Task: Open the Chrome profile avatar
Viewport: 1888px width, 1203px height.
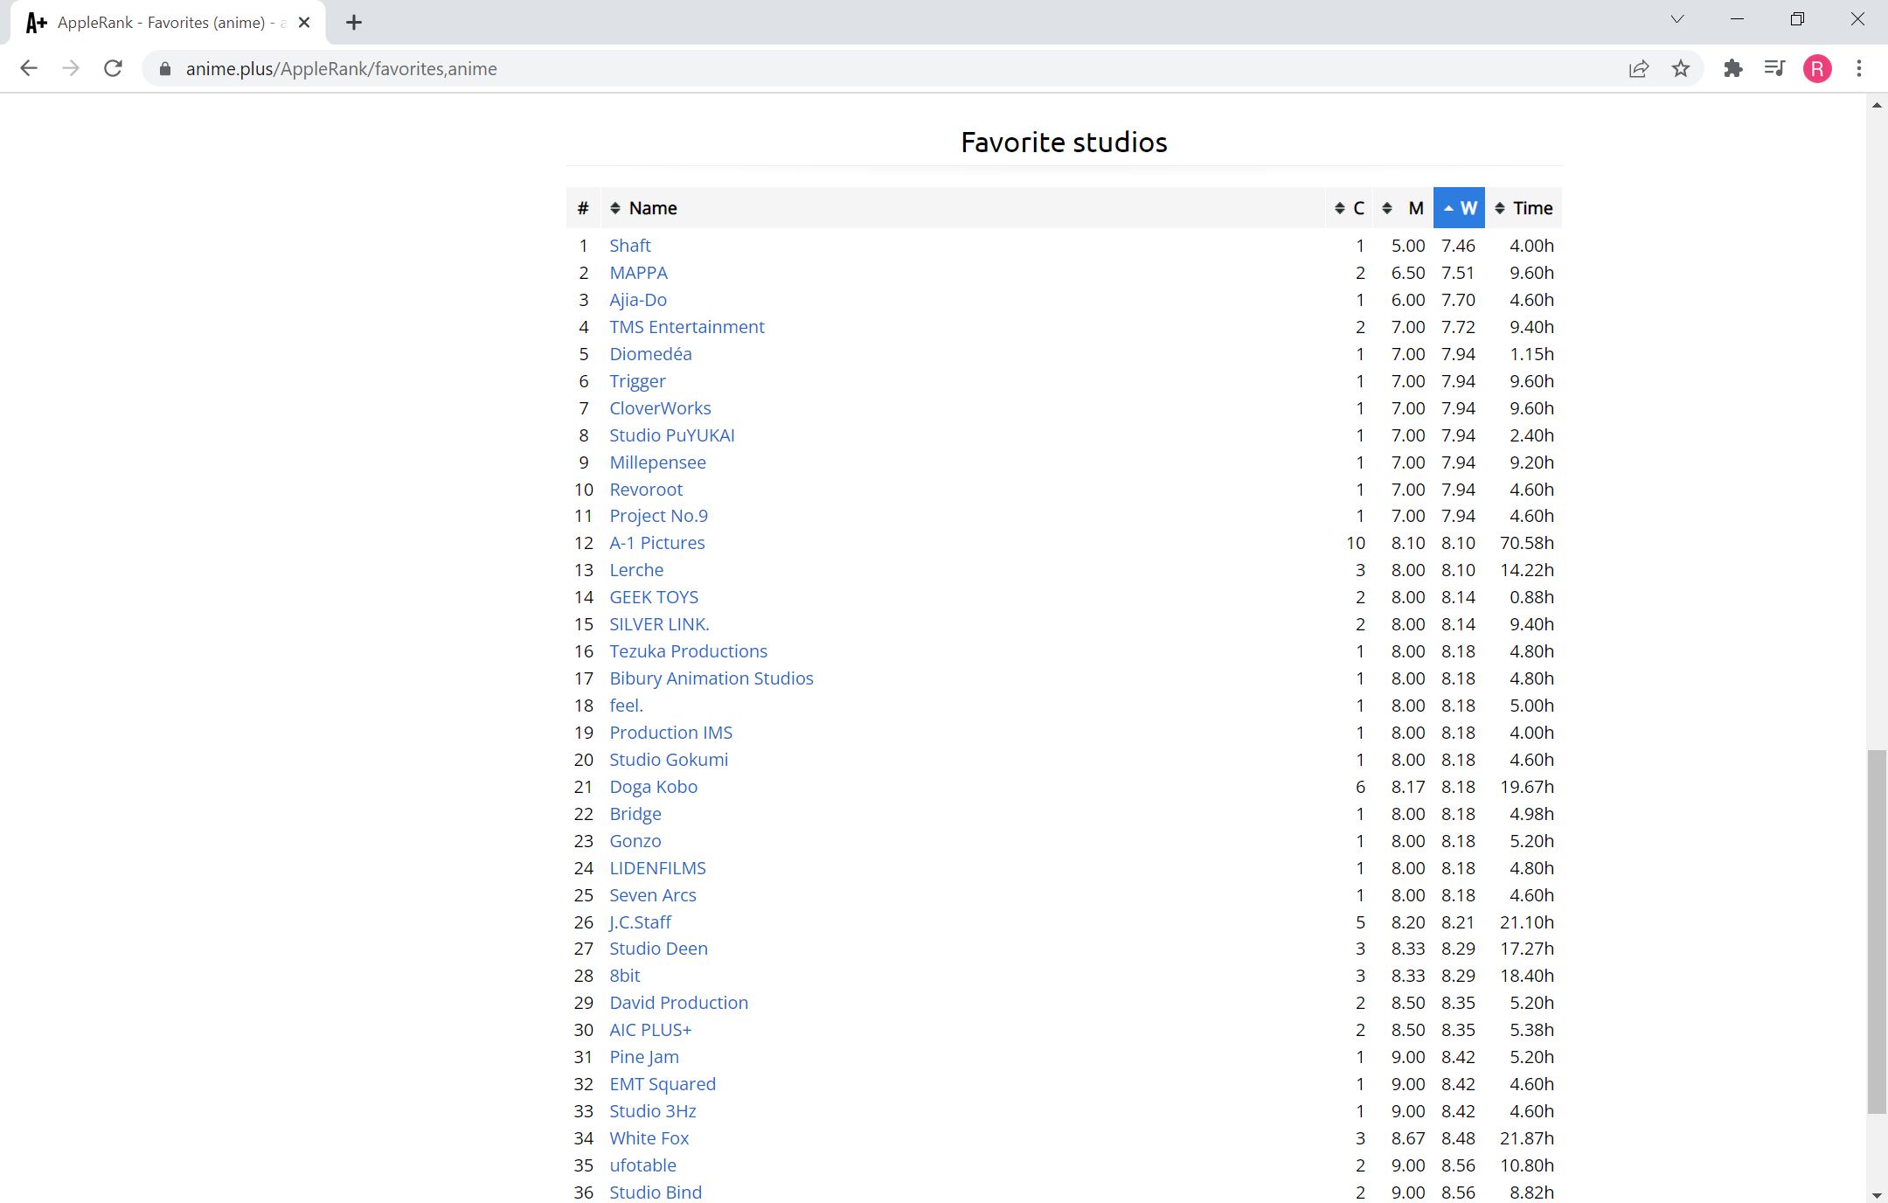Action: pos(1816,68)
